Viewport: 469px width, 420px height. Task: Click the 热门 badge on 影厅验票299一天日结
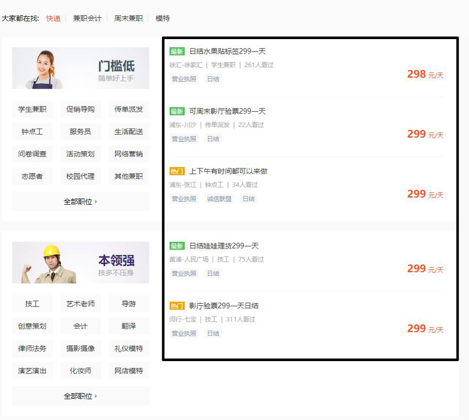click(x=177, y=305)
